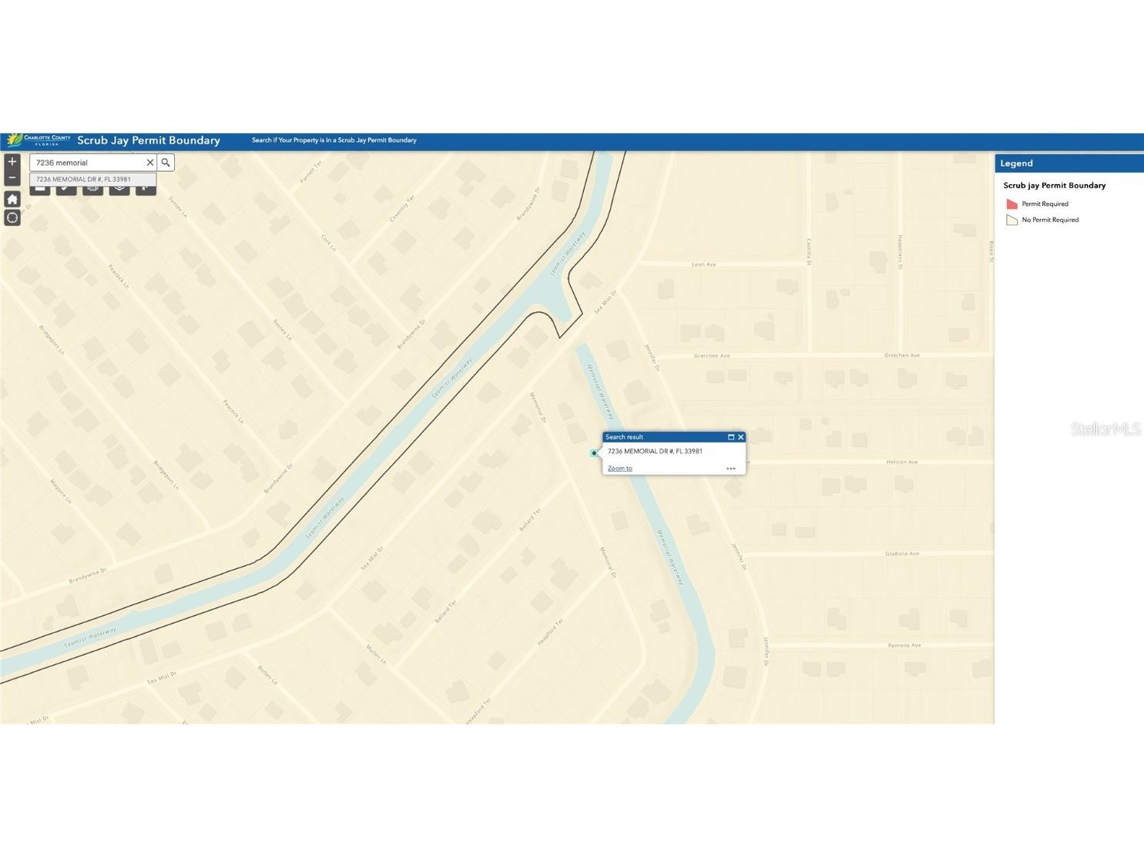This screenshot has height=858, width=1144.
Task: Select the 7236 MEMORIAL DR suggestion
Action: [85, 179]
